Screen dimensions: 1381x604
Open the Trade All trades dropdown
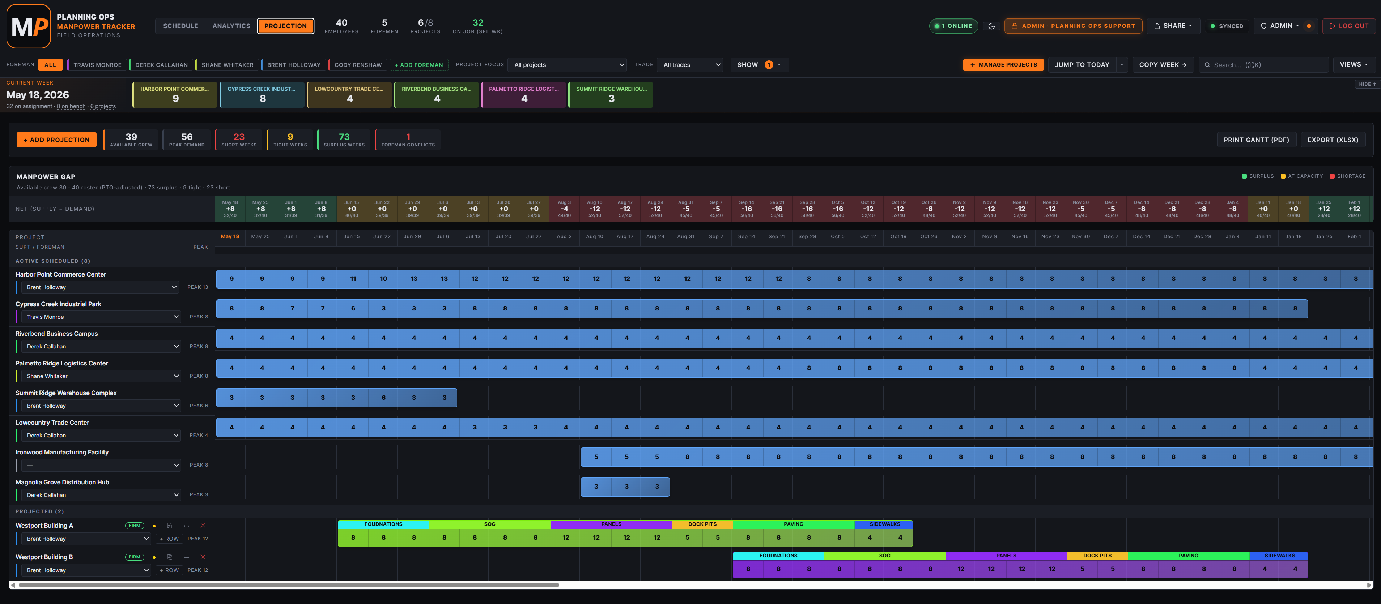tap(690, 65)
